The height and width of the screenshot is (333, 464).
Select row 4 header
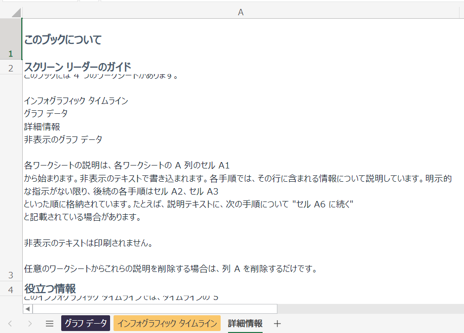click(11, 289)
